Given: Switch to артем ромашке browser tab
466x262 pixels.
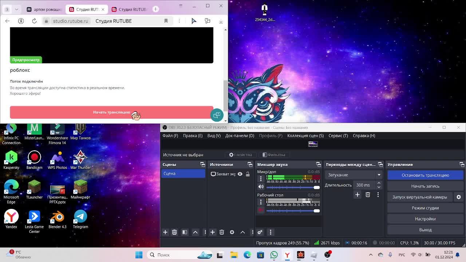Looking at the screenshot, I should tap(44, 9).
